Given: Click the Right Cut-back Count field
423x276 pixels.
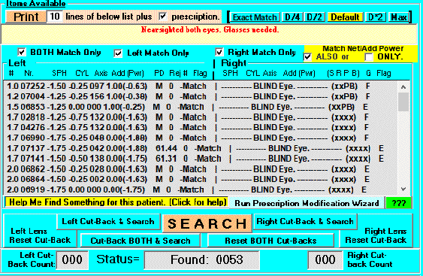Looking at the screenshot, I should pos(325,260).
